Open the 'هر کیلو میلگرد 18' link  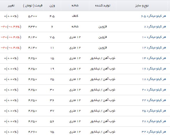coord(154,79)
